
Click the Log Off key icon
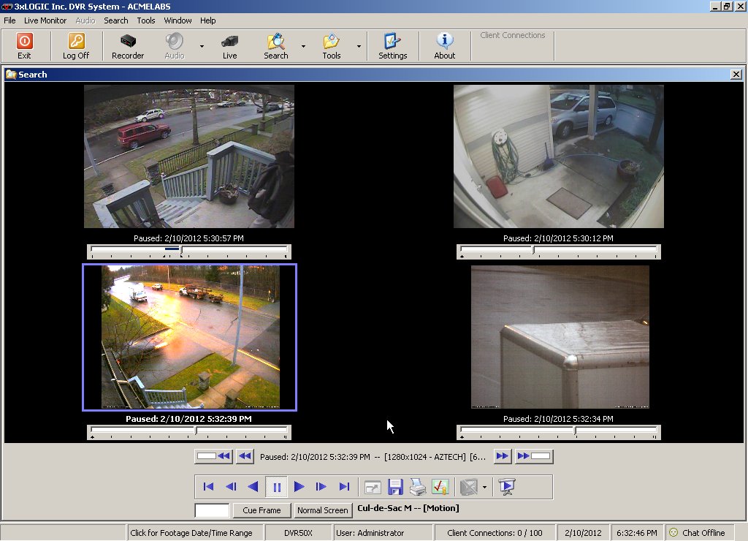76,41
